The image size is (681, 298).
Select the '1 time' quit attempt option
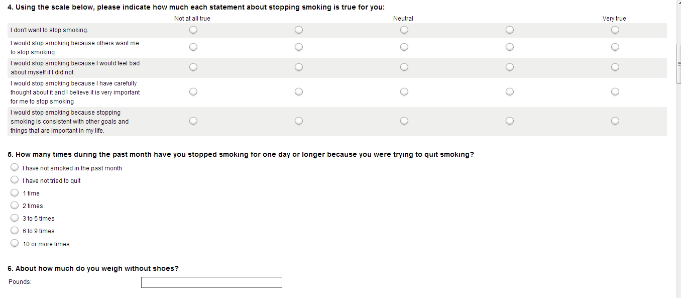coord(15,193)
